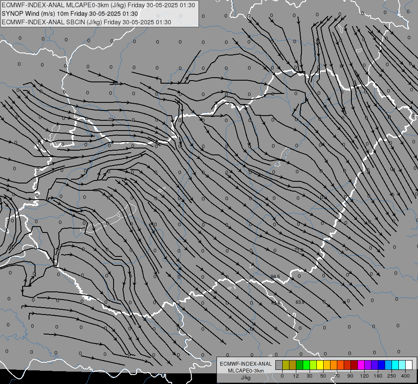418x384 pixels.
Task: Click the pure blue legend swatch
Action: point(382,365)
